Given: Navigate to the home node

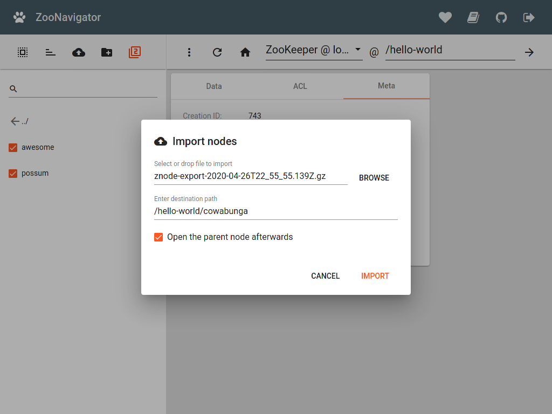Looking at the screenshot, I should pyautogui.click(x=245, y=52).
